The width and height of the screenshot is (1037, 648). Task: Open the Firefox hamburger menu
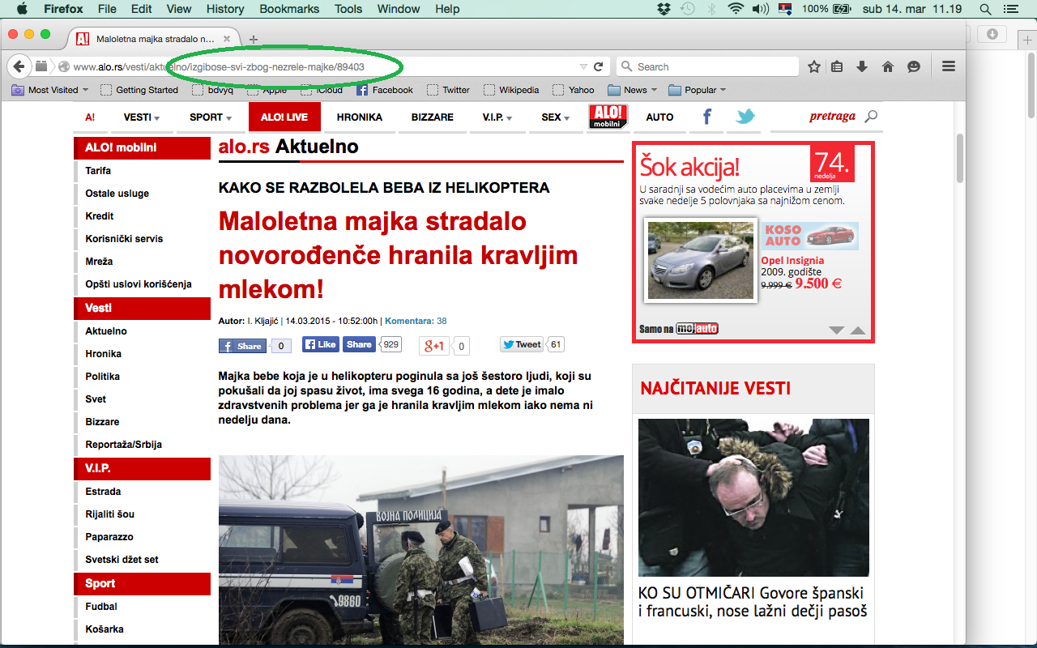pyautogui.click(x=949, y=66)
